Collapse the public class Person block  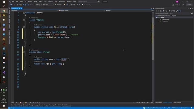(x=24, y=52)
